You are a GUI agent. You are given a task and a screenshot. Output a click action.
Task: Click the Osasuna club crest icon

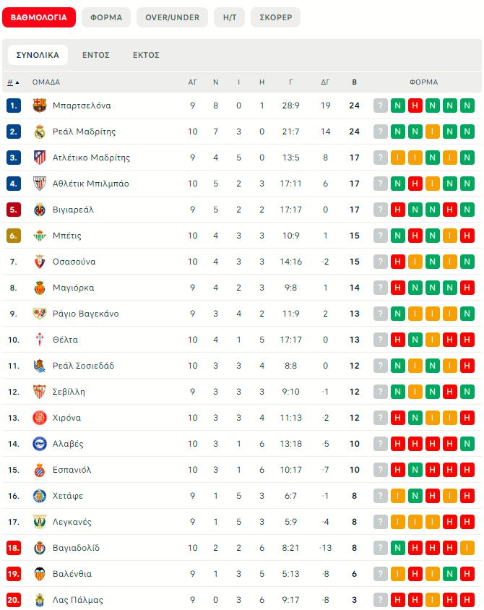point(40,262)
